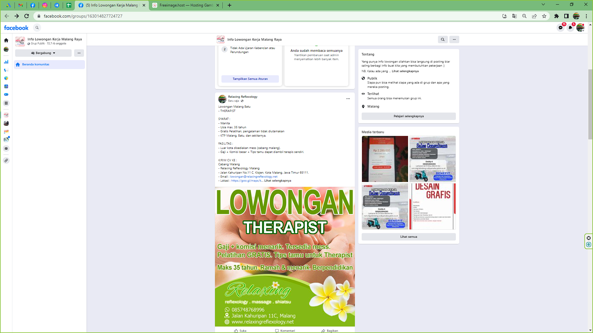Open the megaphone shortcut in left rail
Viewport: 593px width, 333px height.
click(x=6, y=70)
